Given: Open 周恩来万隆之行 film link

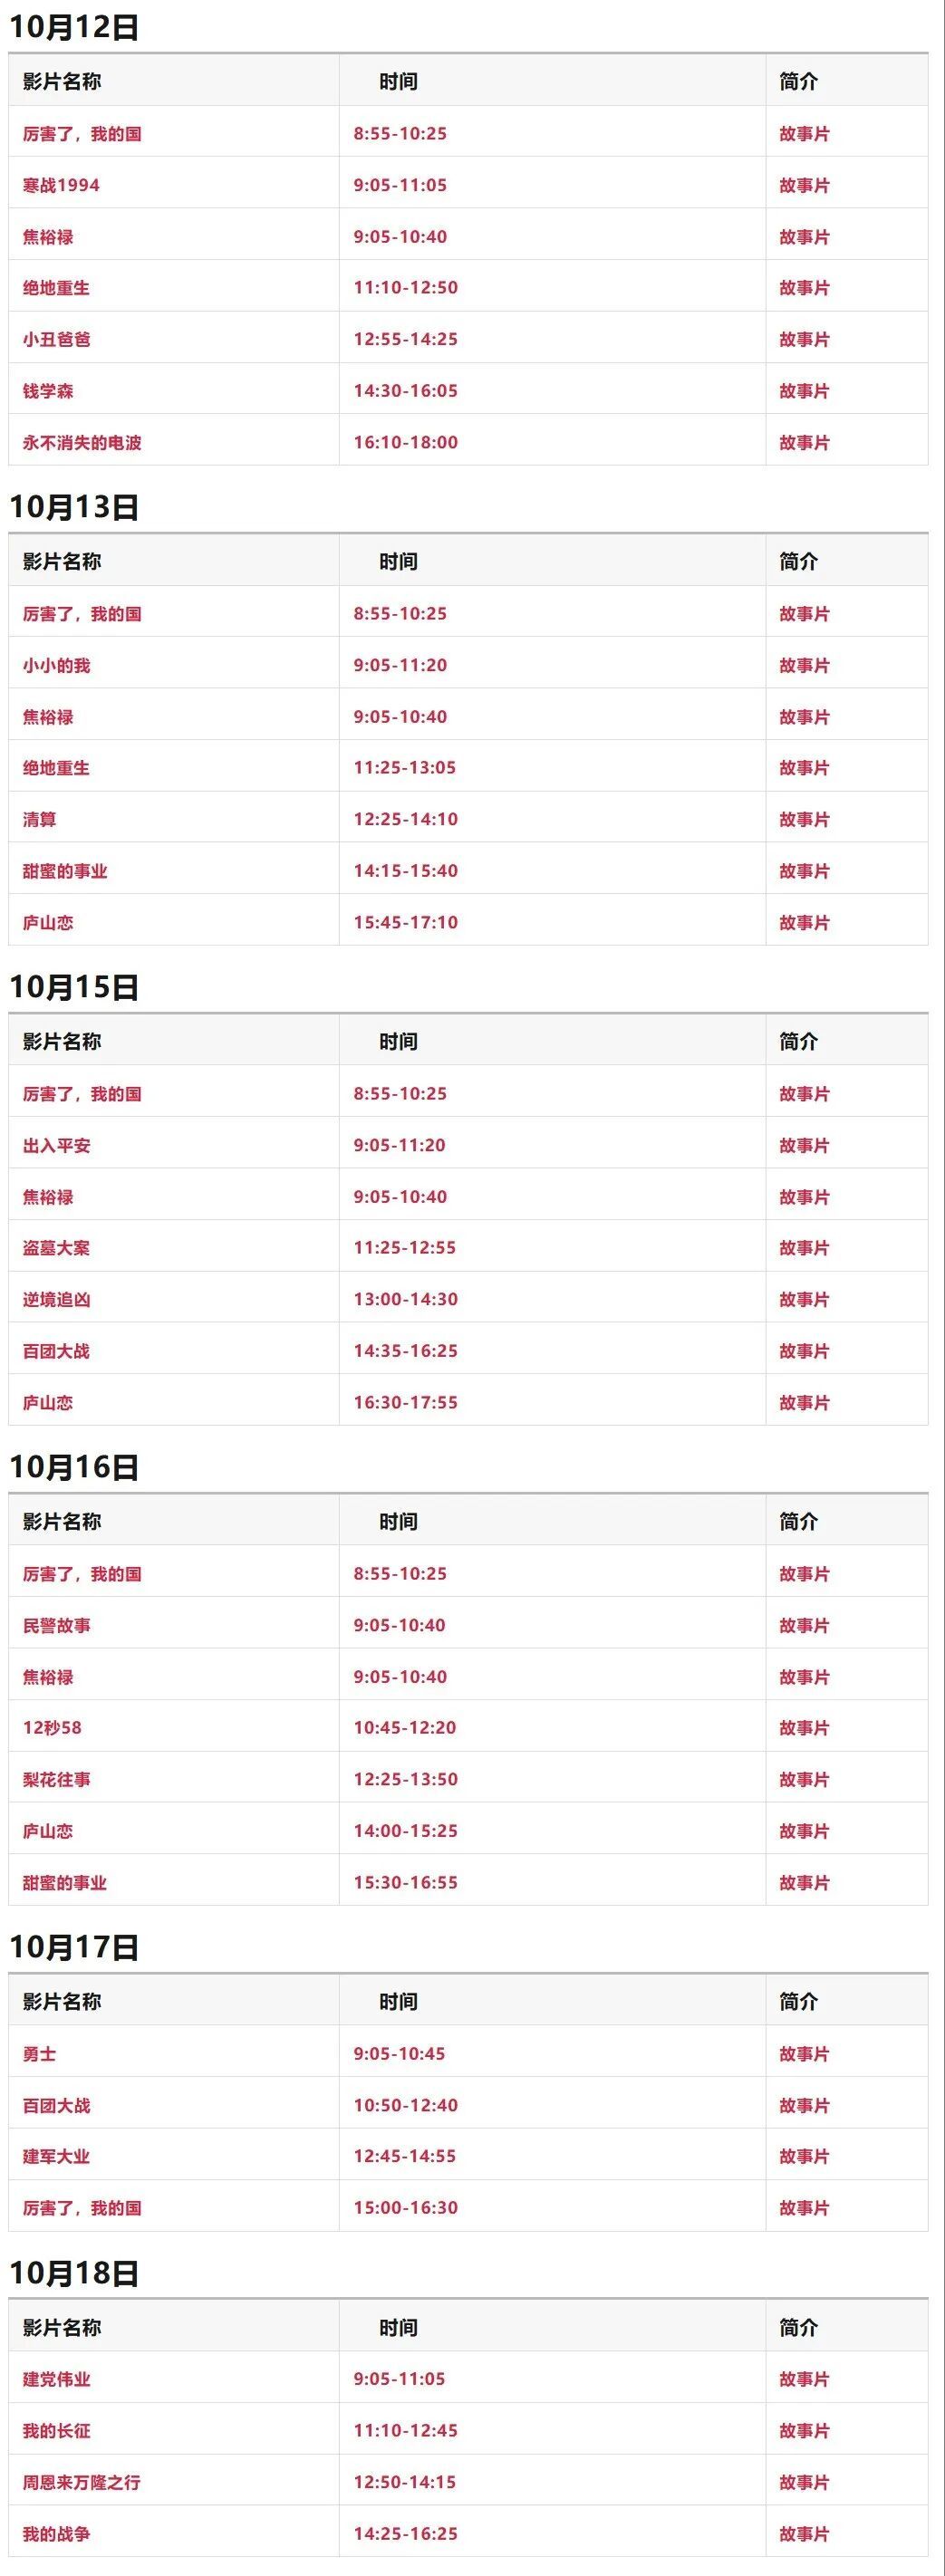Looking at the screenshot, I should pyautogui.click(x=82, y=2482).
